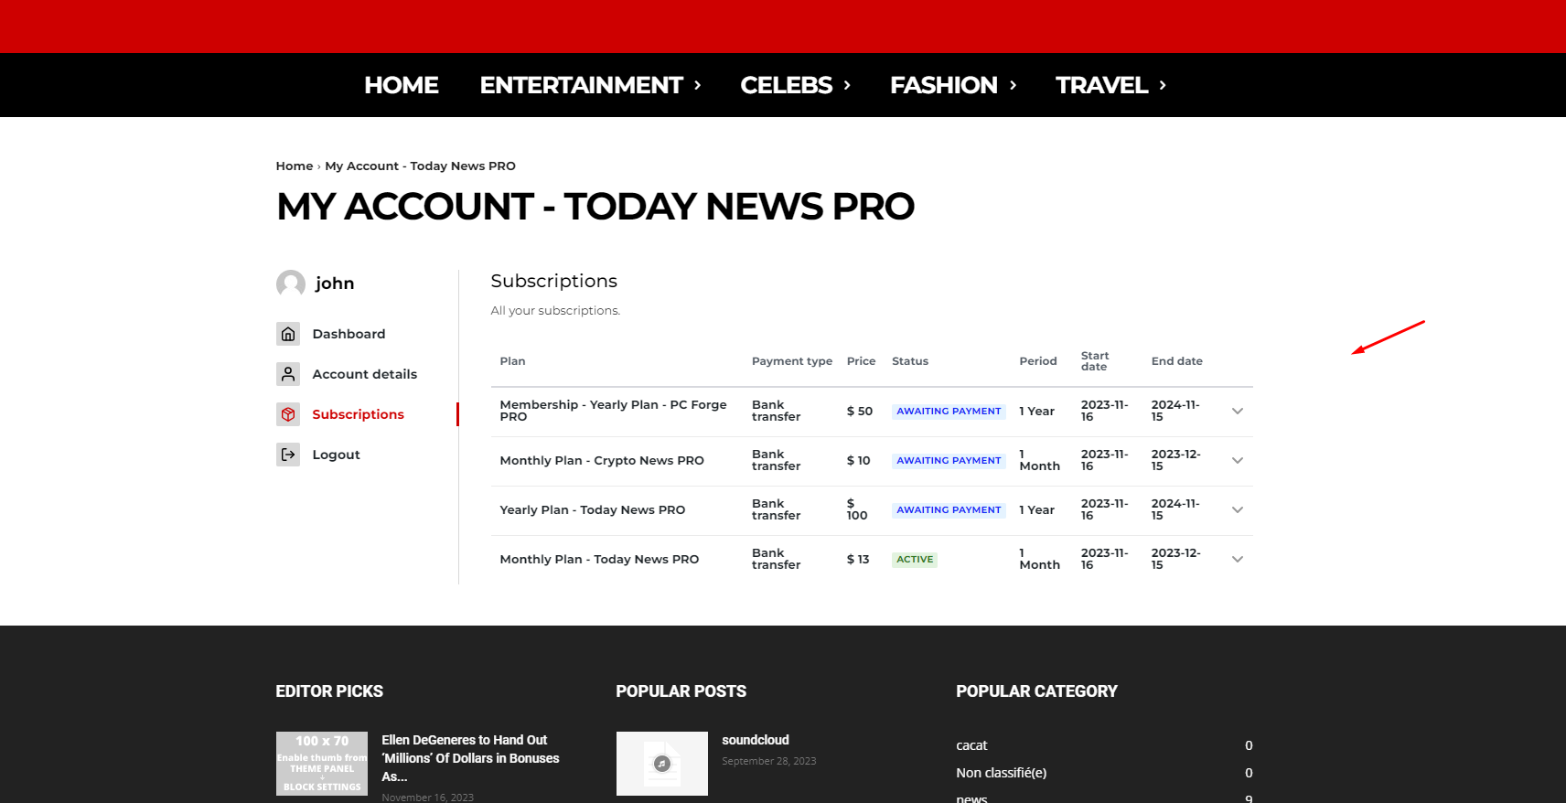
Task: Click the cacat category link
Action: tap(971, 745)
